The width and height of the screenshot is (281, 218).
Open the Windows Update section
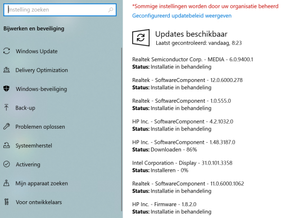[x=37, y=51]
